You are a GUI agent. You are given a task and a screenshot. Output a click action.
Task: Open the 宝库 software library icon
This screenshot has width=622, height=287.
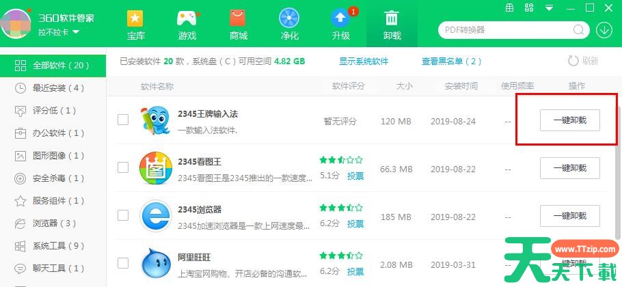pyautogui.click(x=136, y=25)
